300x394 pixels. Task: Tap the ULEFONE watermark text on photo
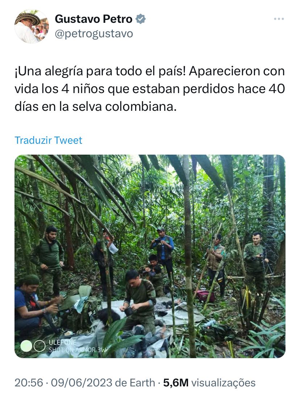click(62, 342)
